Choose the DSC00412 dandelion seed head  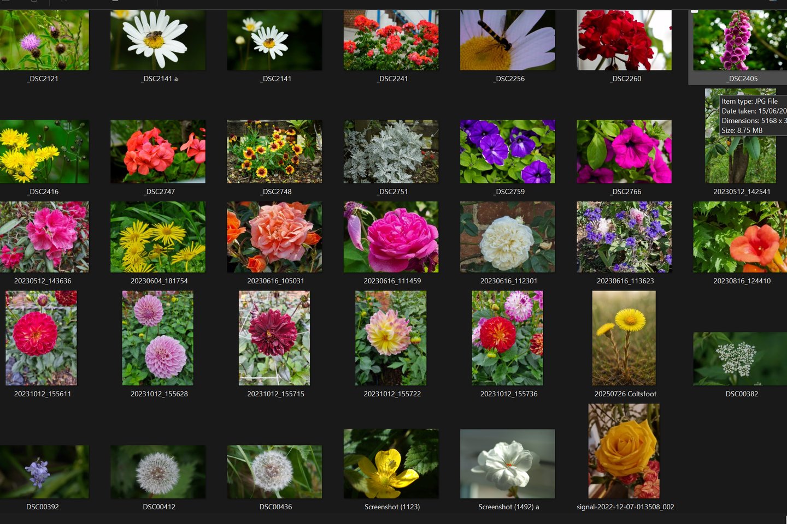click(x=158, y=472)
